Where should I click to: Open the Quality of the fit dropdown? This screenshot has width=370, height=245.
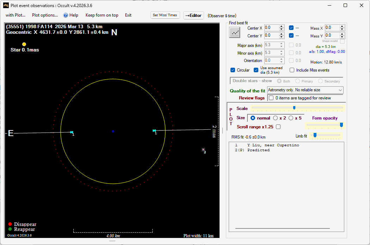point(305,90)
